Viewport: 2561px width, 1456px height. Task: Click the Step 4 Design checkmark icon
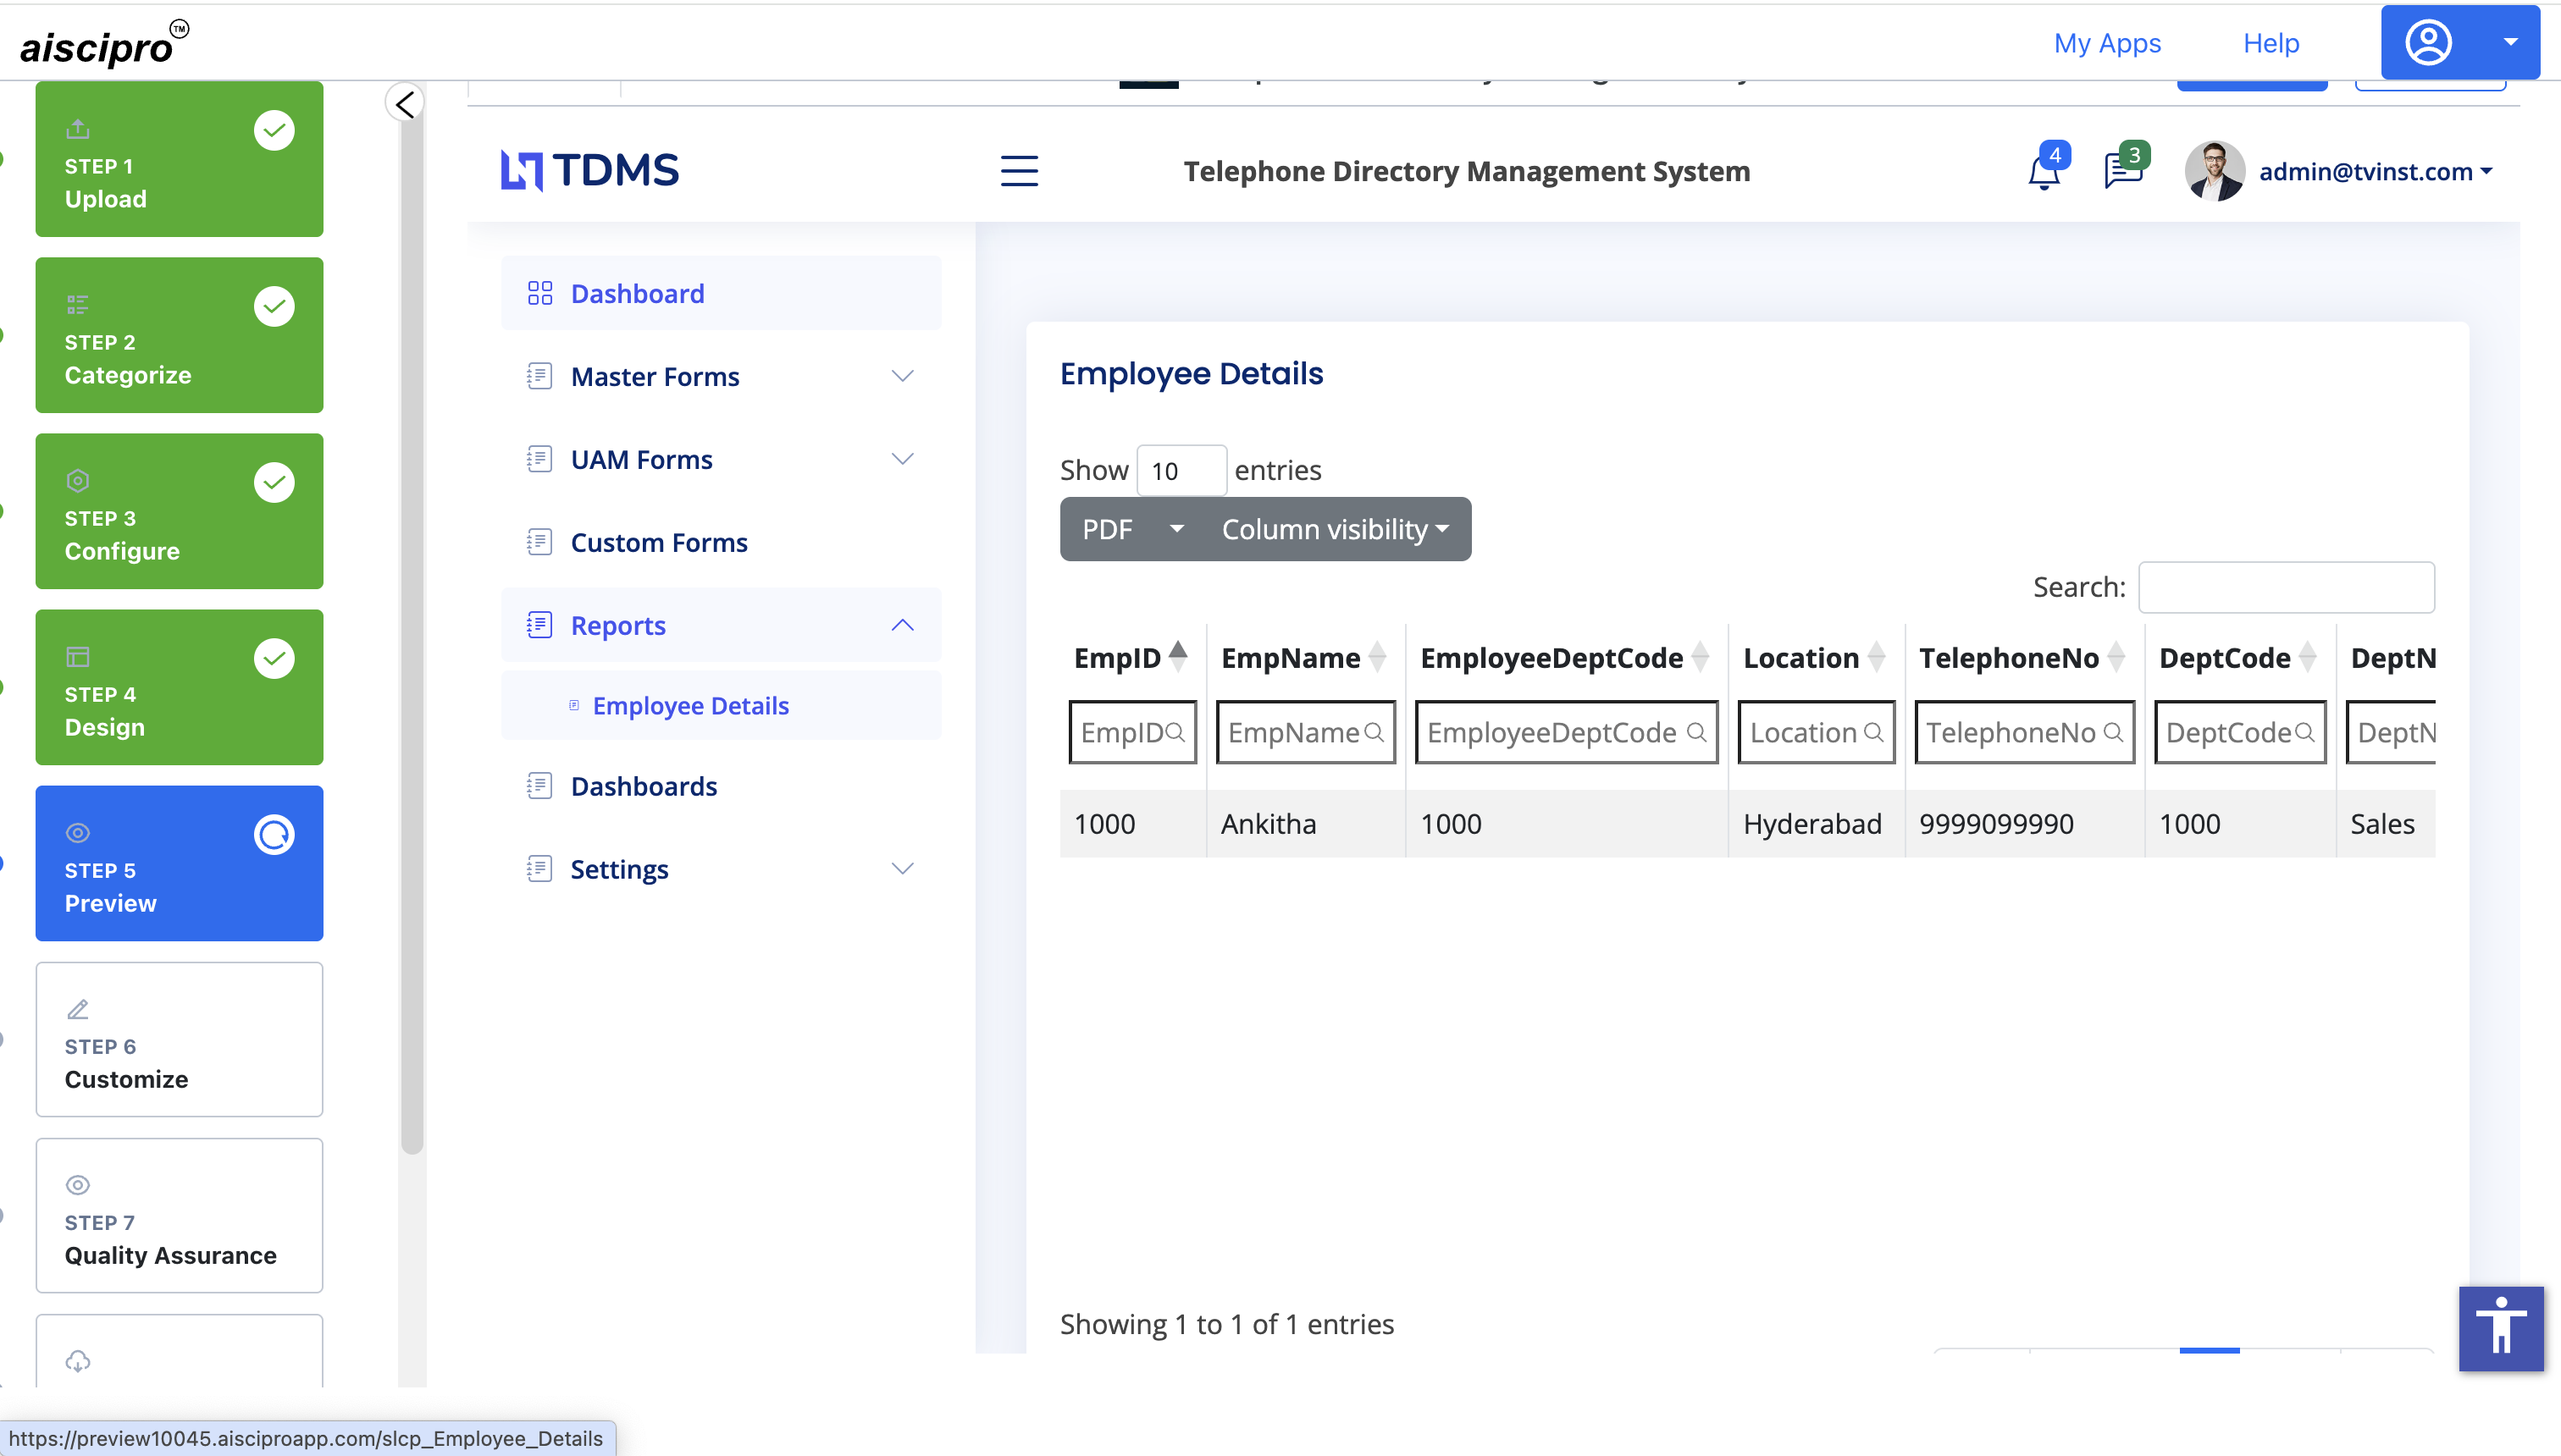pos(274,658)
